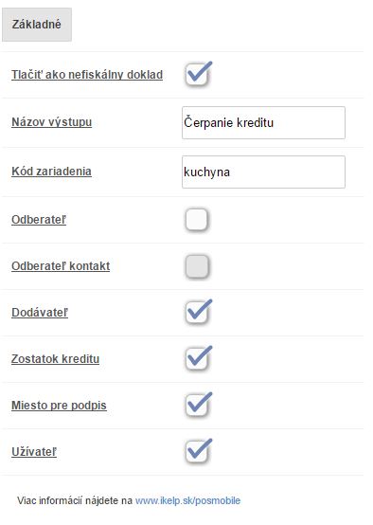Toggle the Odberateľ kontakt checkbox
The height and width of the screenshot is (525, 373).
197,266
